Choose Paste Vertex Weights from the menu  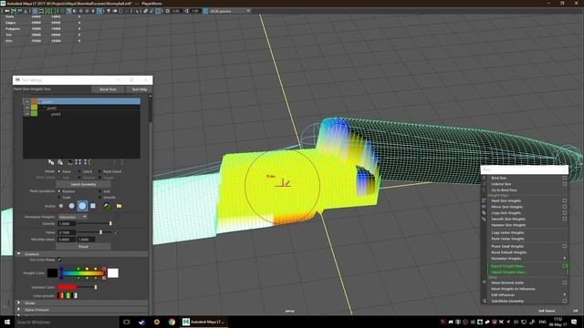507,239
